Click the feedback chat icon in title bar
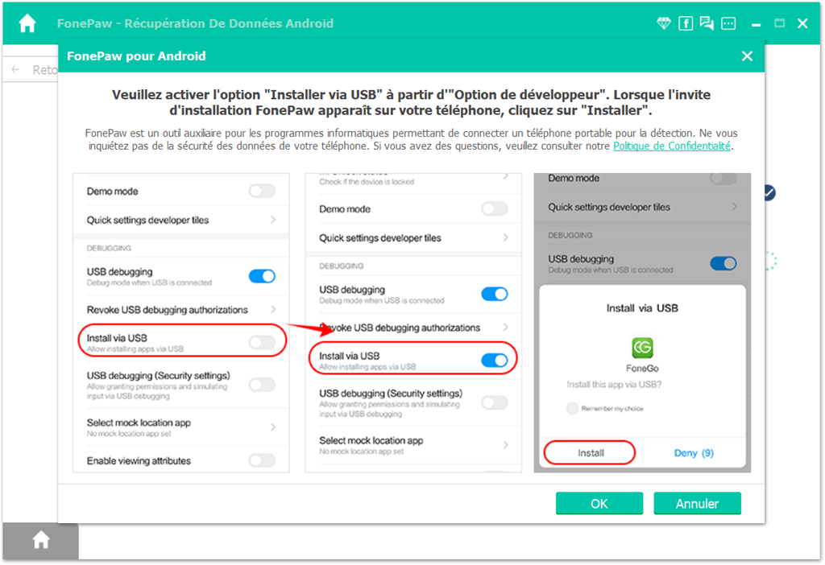This screenshot has width=825, height=565. [x=707, y=23]
